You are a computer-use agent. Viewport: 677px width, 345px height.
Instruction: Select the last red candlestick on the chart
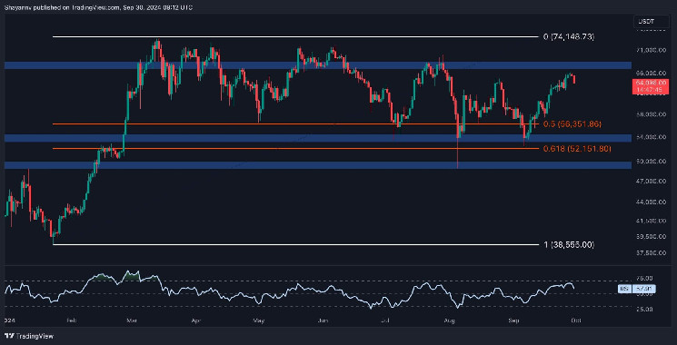pos(573,79)
